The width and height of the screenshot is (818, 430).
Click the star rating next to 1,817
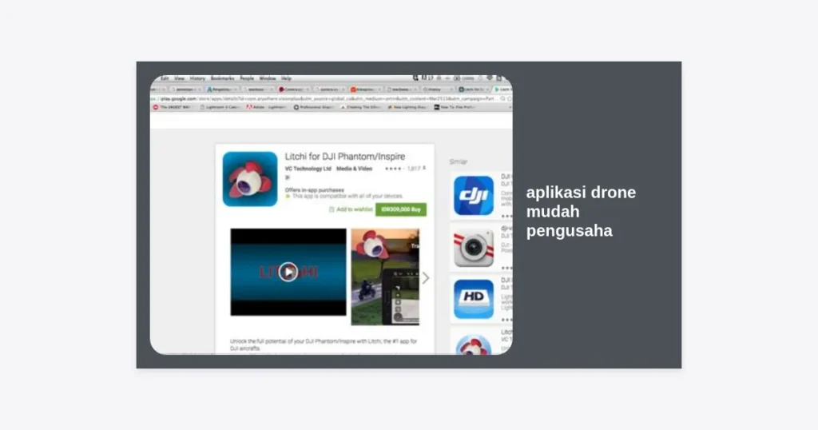[x=393, y=169]
